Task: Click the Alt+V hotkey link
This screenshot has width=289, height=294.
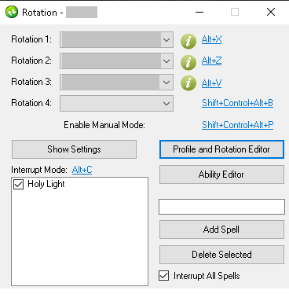Action: pos(211,83)
